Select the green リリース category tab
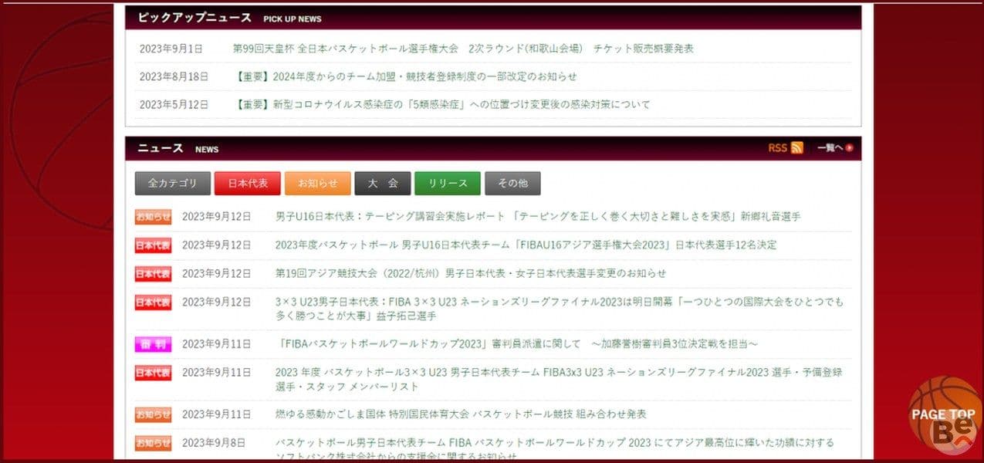The height and width of the screenshot is (463, 984). tap(448, 184)
